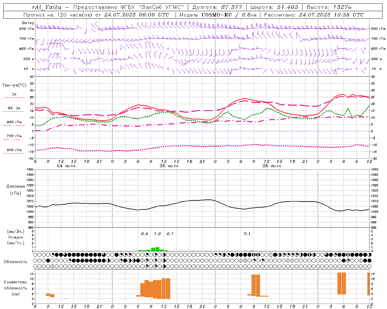Click the 'Ветер' wind panel label
The image size is (387, 309).
(x=28, y=23)
